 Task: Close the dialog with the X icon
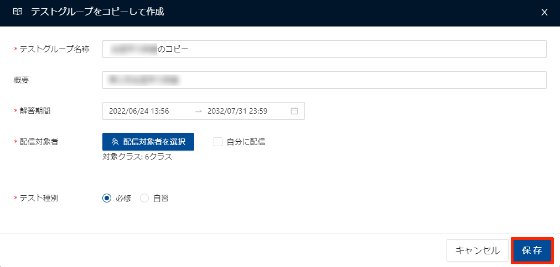click(x=545, y=12)
